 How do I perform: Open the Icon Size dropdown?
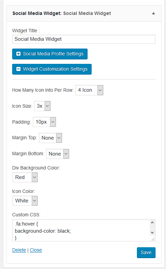point(42,106)
